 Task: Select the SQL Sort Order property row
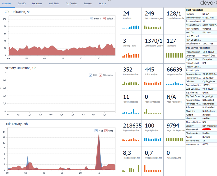click(x=201, y=96)
